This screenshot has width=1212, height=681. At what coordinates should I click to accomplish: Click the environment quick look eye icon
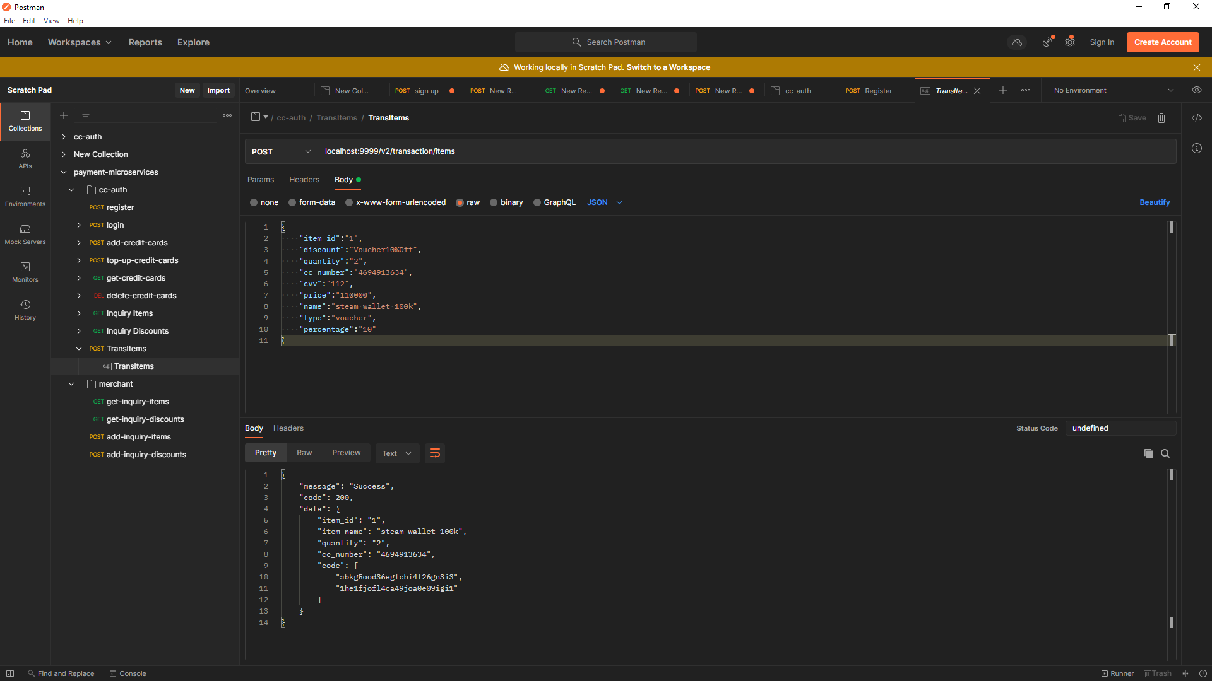[x=1197, y=90]
